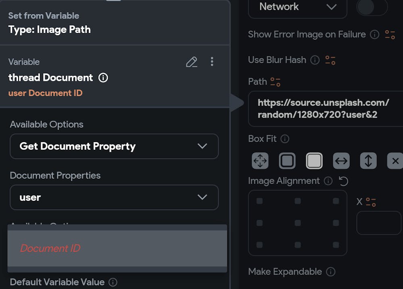Click the user Document ID variable link
This screenshot has height=289, width=403.
[46, 93]
